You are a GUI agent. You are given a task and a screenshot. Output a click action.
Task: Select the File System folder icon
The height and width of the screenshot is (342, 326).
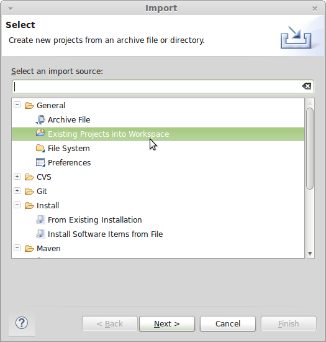coord(40,149)
